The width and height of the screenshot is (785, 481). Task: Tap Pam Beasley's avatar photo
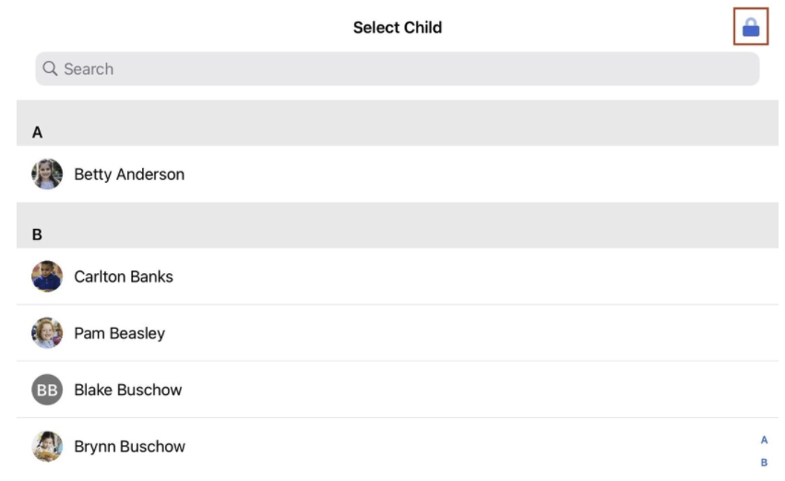tap(47, 332)
